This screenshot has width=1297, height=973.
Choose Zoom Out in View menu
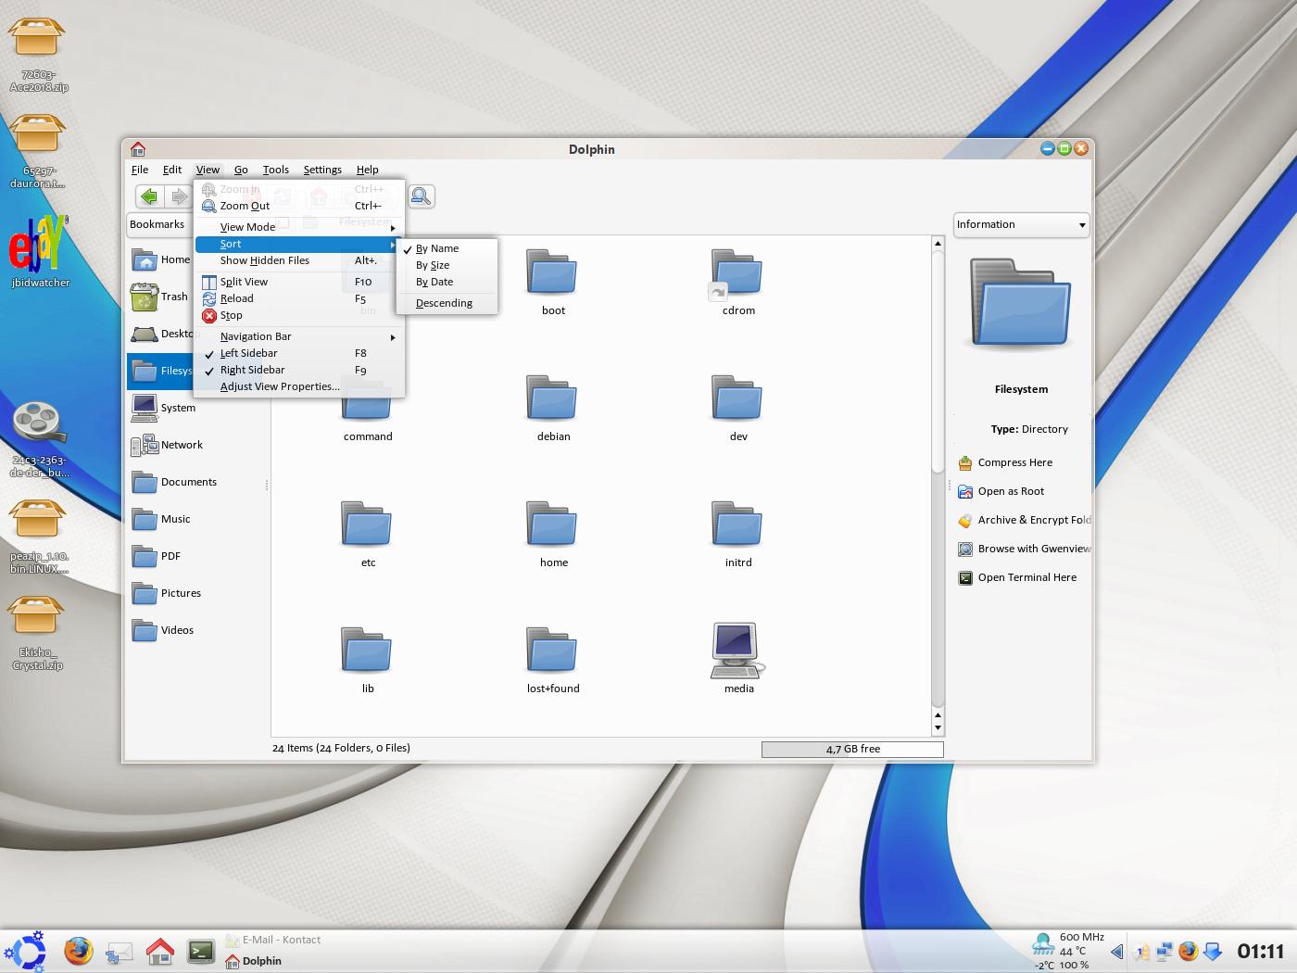[x=299, y=206]
